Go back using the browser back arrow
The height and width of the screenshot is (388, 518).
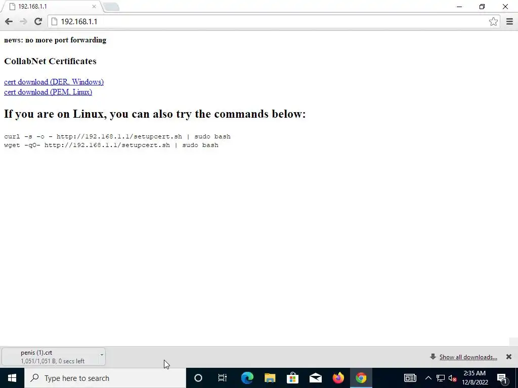click(9, 21)
